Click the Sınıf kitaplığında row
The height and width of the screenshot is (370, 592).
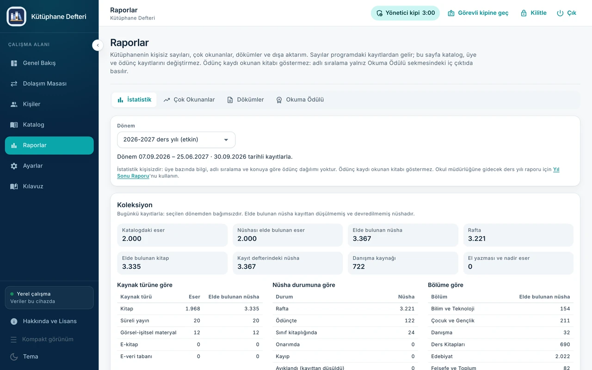345,333
